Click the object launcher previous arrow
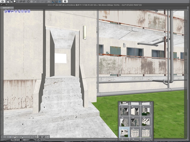This screenshot has height=142, width=190. 3,137
